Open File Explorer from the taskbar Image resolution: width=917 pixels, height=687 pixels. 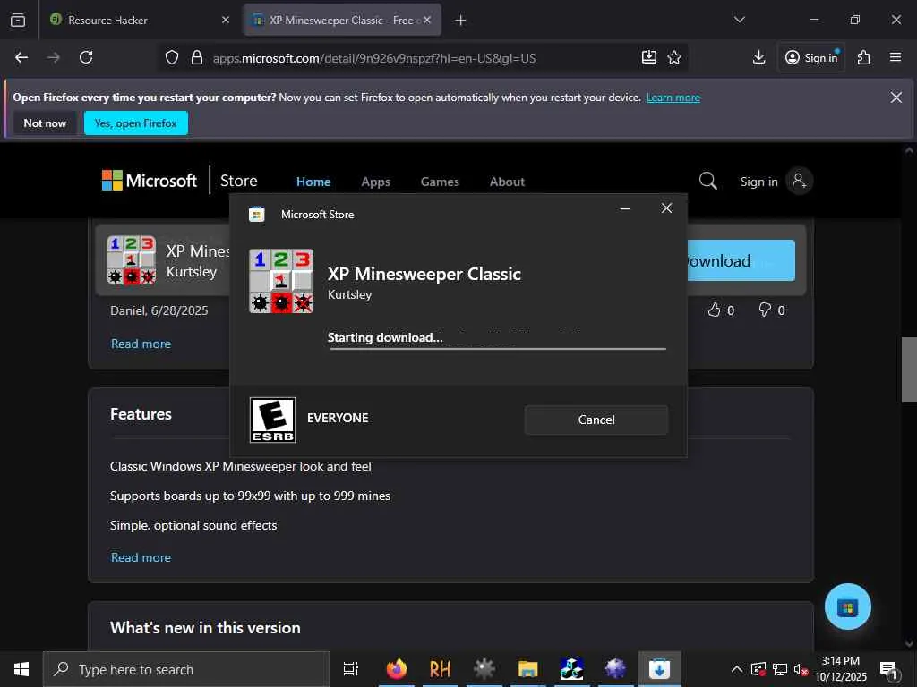click(527, 669)
